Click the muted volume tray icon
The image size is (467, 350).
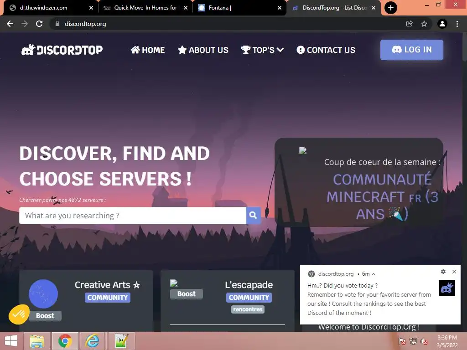424,341
